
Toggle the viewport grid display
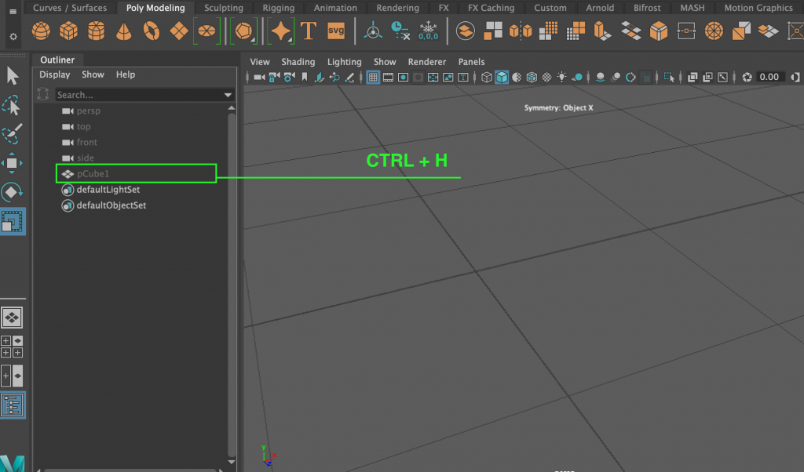(372, 77)
